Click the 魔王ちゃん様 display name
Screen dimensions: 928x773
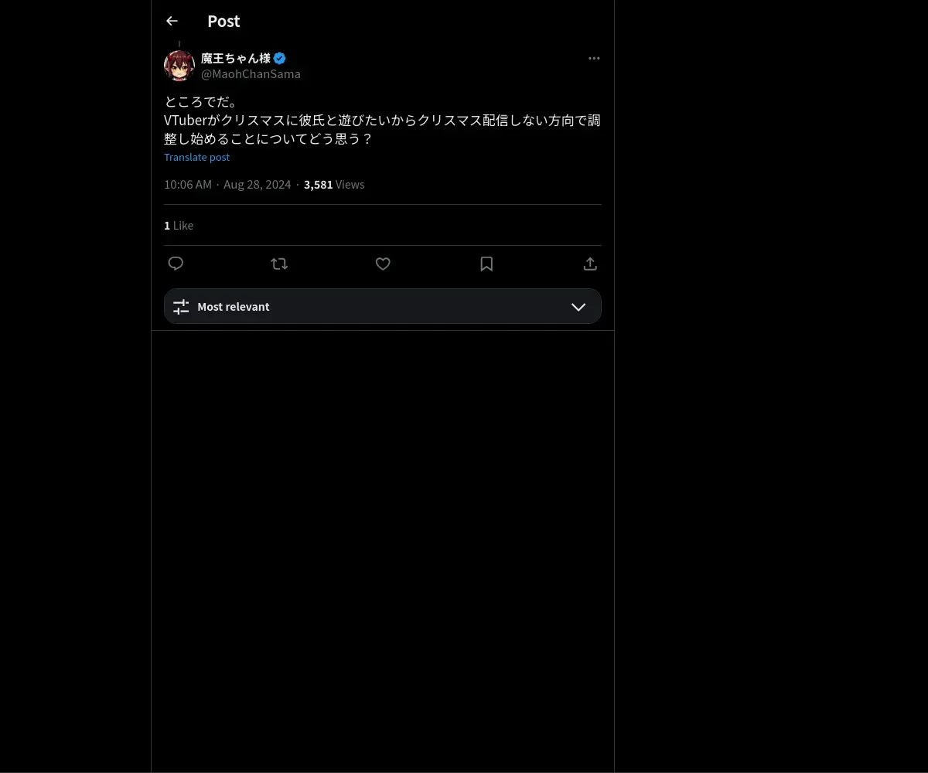[236, 58]
